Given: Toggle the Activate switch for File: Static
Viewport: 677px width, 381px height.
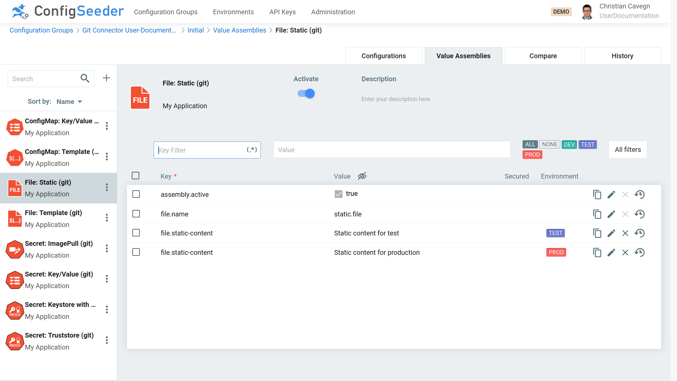Looking at the screenshot, I should click(306, 93).
